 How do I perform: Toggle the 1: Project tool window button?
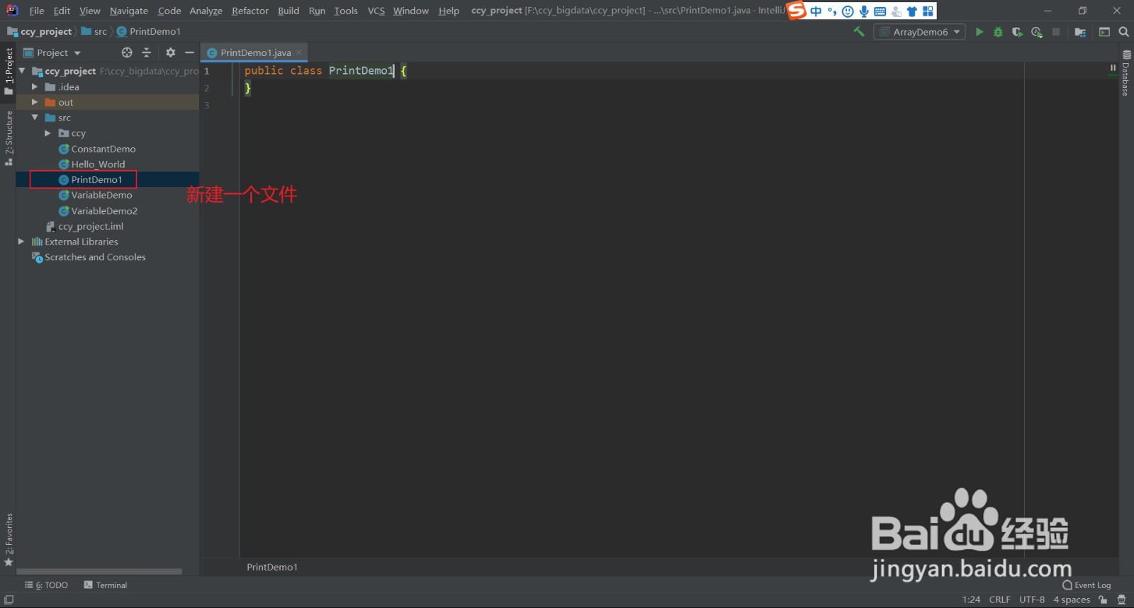click(9, 71)
